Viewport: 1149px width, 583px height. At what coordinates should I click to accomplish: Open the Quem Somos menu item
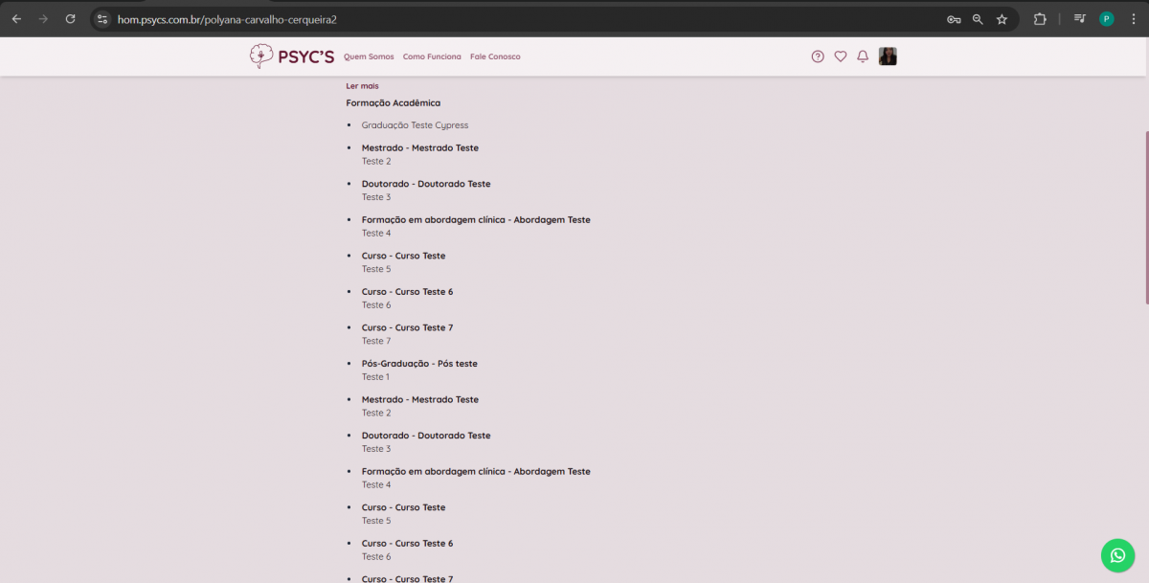coord(369,56)
